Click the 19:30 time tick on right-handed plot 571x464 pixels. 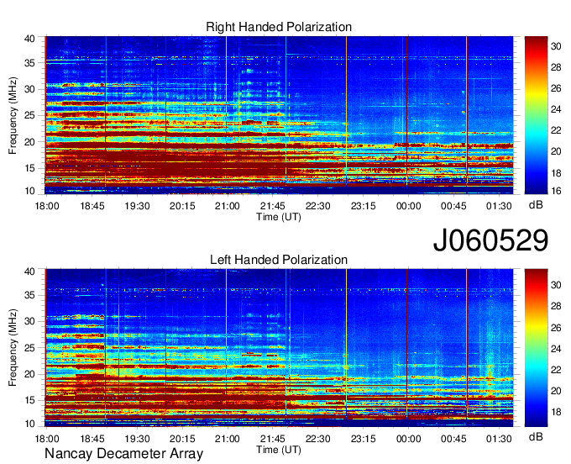tap(137, 206)
